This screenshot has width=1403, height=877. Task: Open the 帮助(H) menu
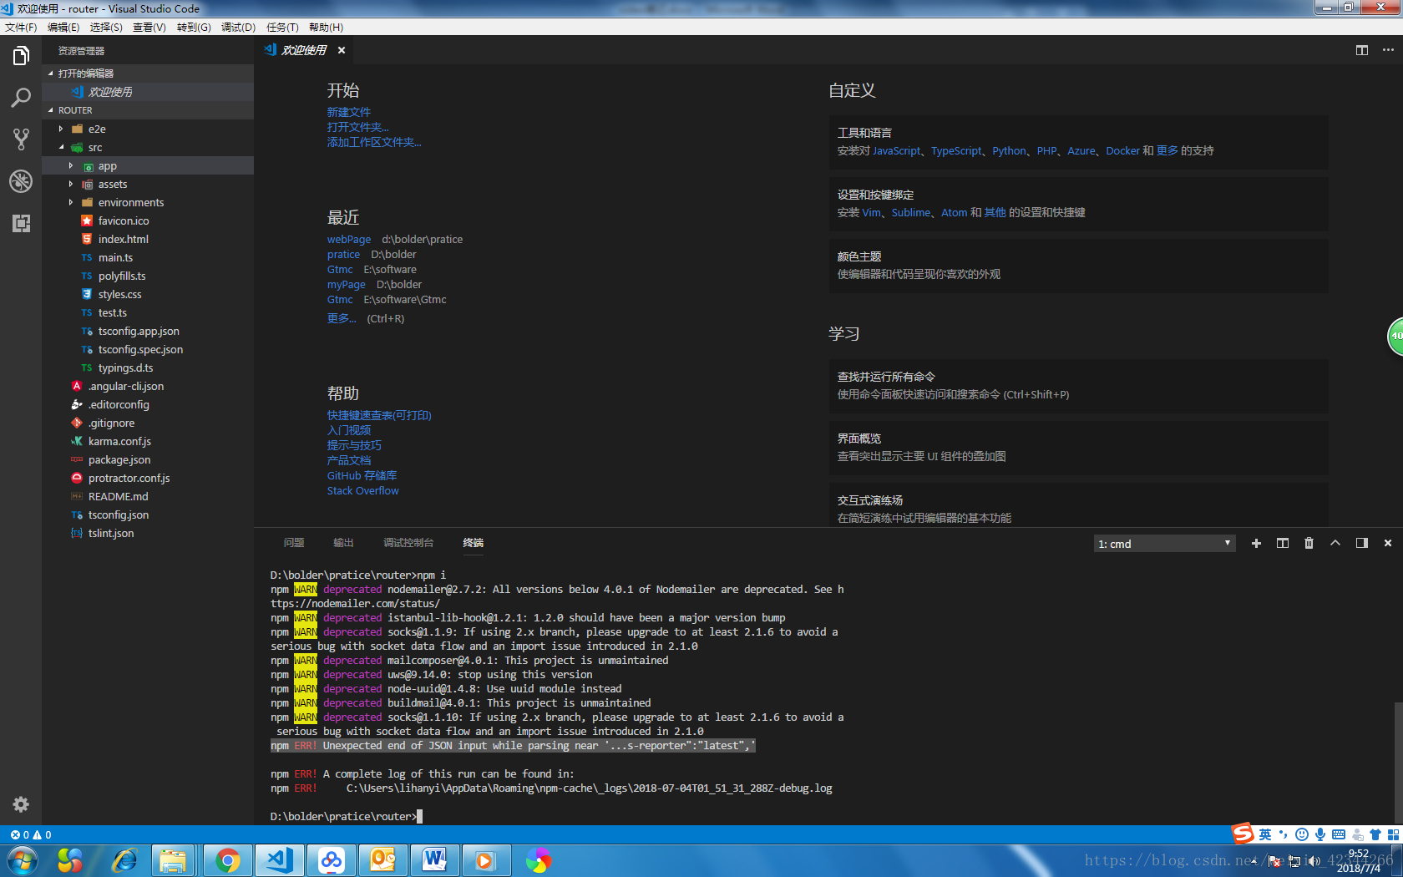[x=326, y=27]
